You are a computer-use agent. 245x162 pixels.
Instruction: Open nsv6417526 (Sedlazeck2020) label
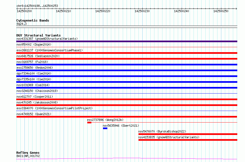[38, 56]
